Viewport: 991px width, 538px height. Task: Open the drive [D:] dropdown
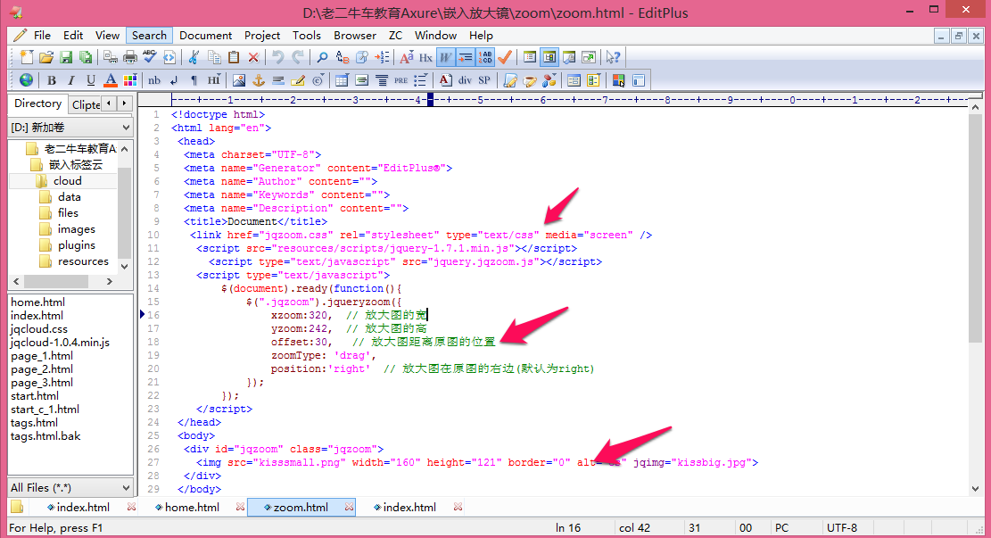point(70,127)
